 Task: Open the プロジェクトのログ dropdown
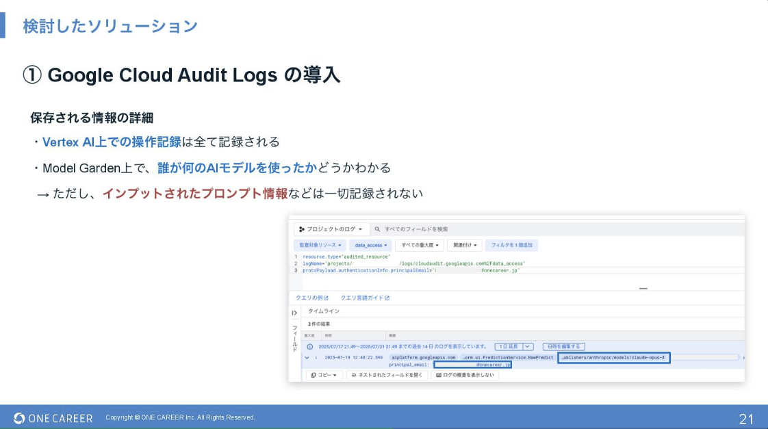click(x=331, y=229)
